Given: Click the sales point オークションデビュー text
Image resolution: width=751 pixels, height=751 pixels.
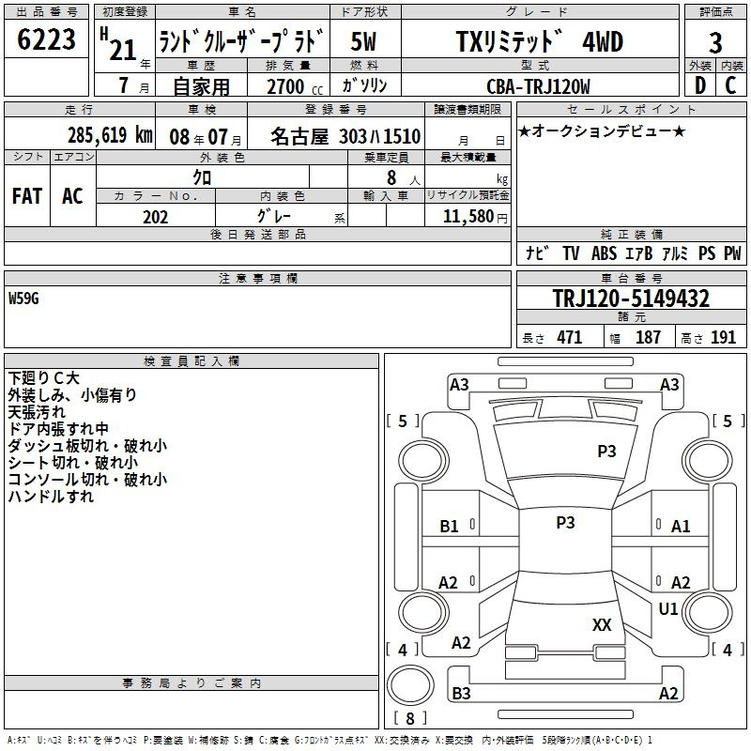Looking at the screenshot, I should click(602, 130).
